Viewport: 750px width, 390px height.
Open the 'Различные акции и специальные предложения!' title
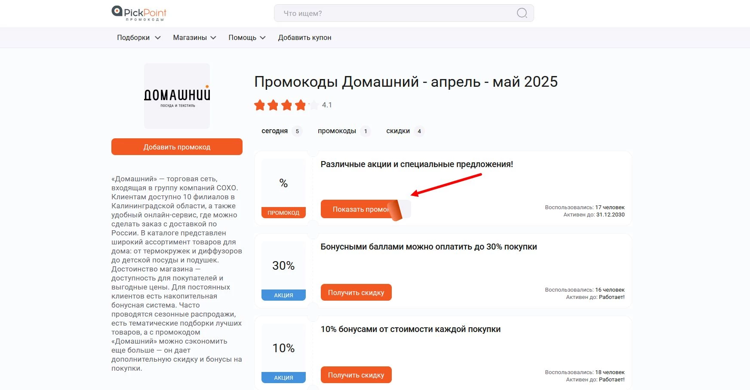[x=417, y=164]
